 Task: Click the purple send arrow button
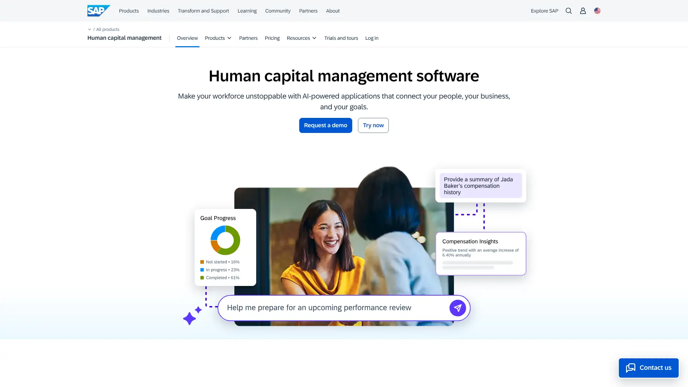(x=458, y=308)
